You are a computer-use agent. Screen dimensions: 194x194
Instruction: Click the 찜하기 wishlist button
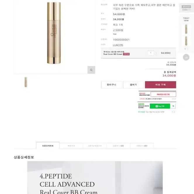click(133, 85)
